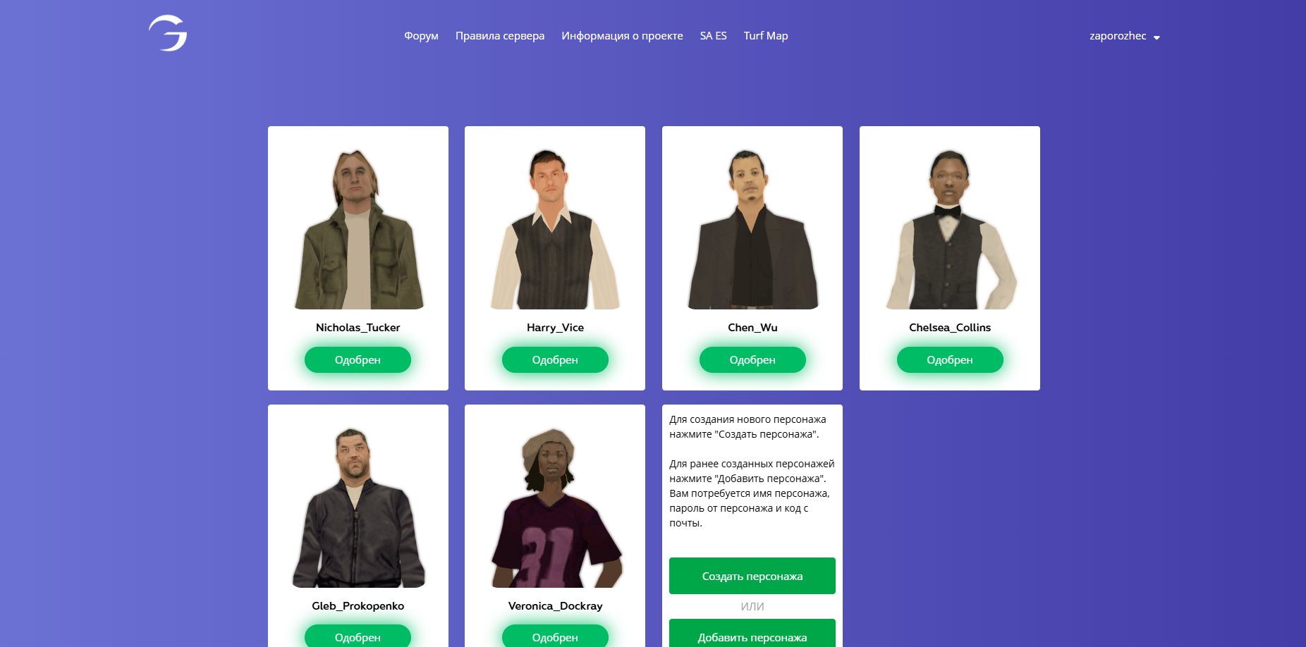This screenshot has width=1306, height=647.
Task: Open the SA ES link
Action: [713, 36]
